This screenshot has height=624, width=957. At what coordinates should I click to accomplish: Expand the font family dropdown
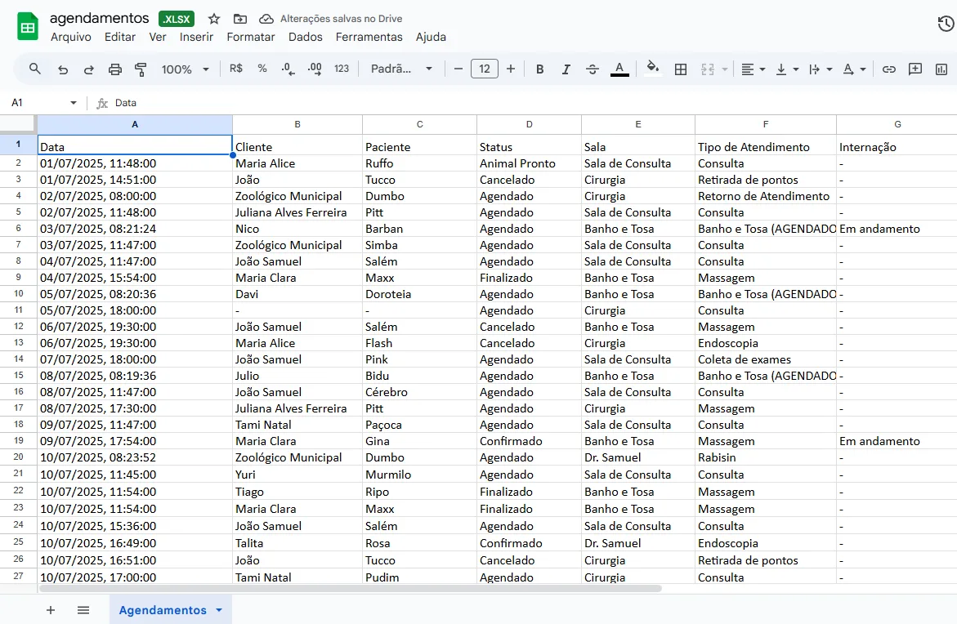(x=401, y=69)
